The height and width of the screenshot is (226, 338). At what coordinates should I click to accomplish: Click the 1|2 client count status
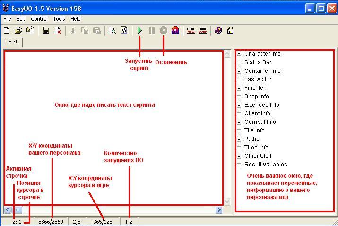129,222
